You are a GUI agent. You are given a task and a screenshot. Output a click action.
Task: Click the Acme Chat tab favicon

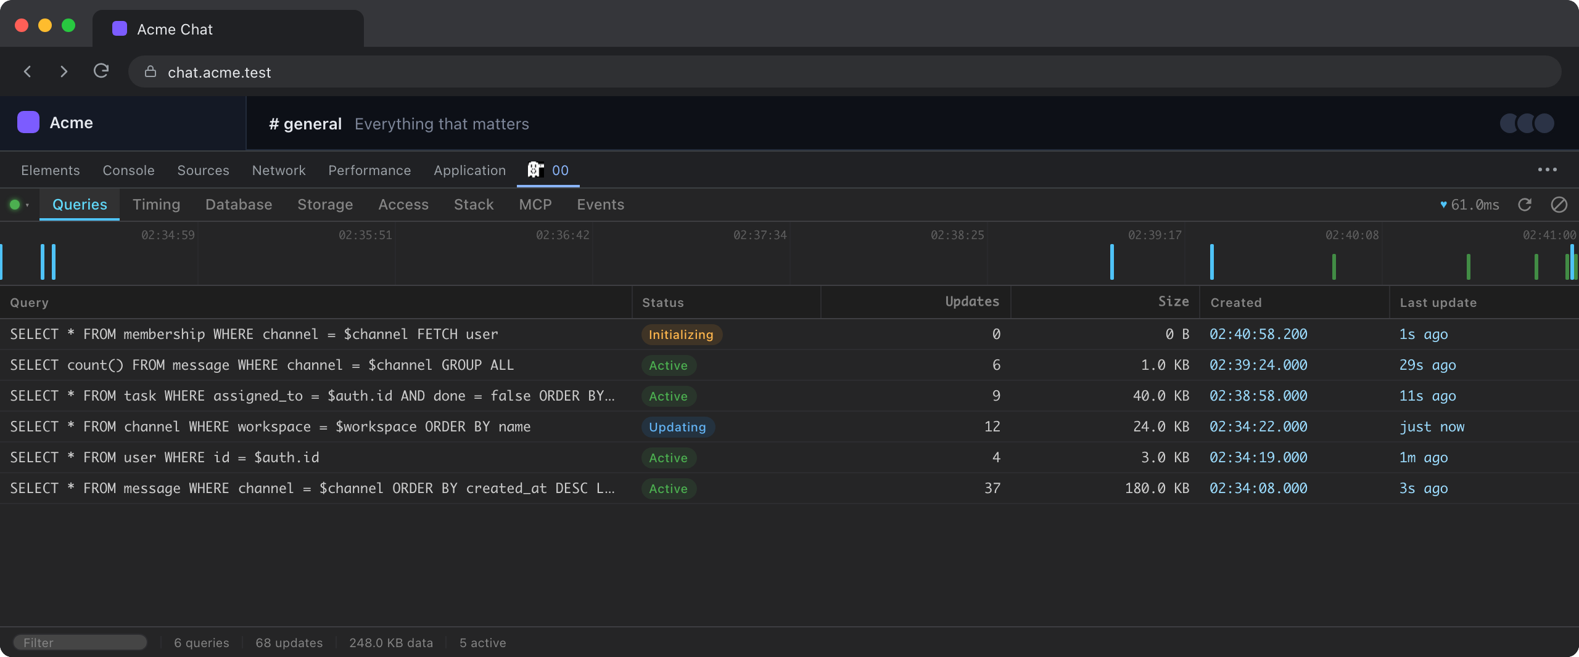120,29
